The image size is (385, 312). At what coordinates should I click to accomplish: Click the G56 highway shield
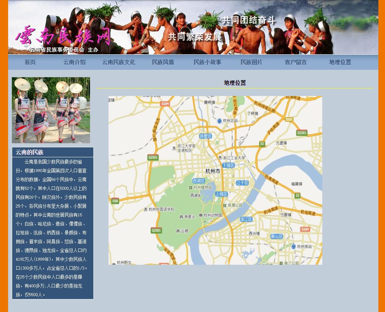pos(115,201)
